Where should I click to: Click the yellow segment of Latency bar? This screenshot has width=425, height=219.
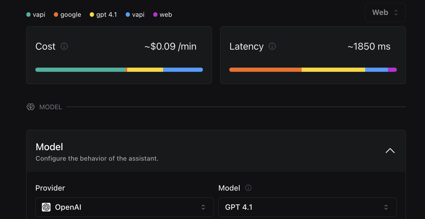[x=333, y=70]
